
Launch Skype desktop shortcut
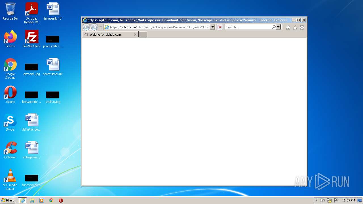coord(10,123)
